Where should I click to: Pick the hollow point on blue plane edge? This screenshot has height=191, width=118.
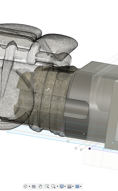coord(68,141)
